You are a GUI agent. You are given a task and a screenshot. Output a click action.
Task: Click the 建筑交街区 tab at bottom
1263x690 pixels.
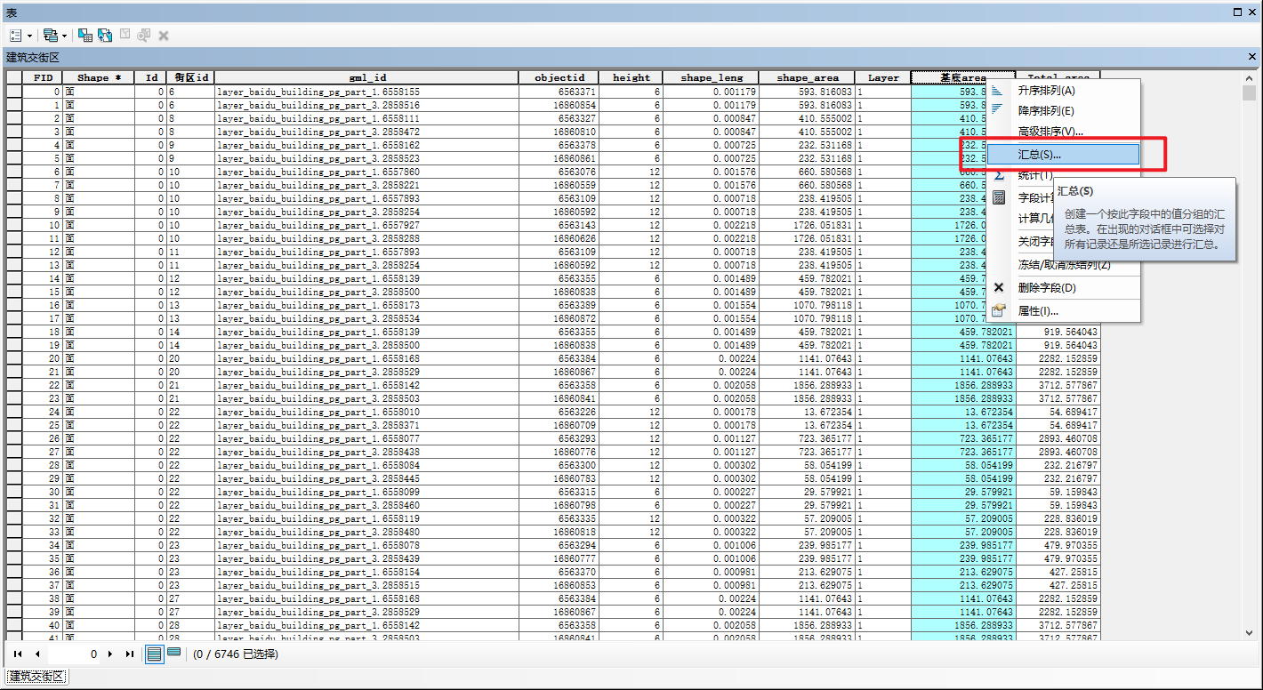tap(37, 678)
